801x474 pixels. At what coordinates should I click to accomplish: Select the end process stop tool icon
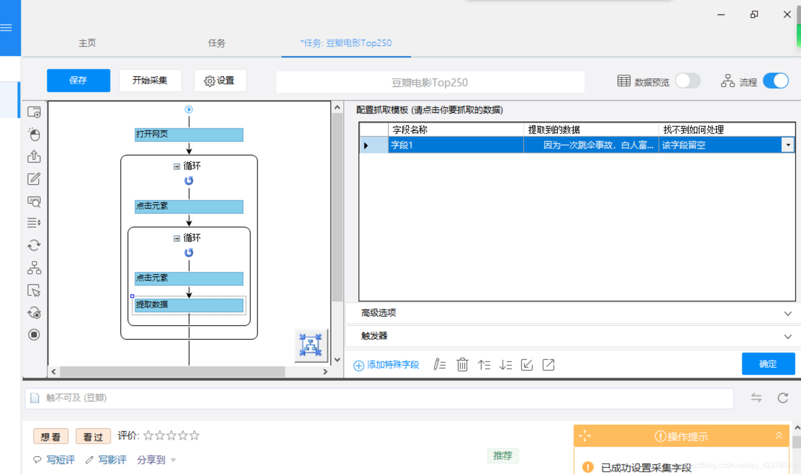click(34, 335)
